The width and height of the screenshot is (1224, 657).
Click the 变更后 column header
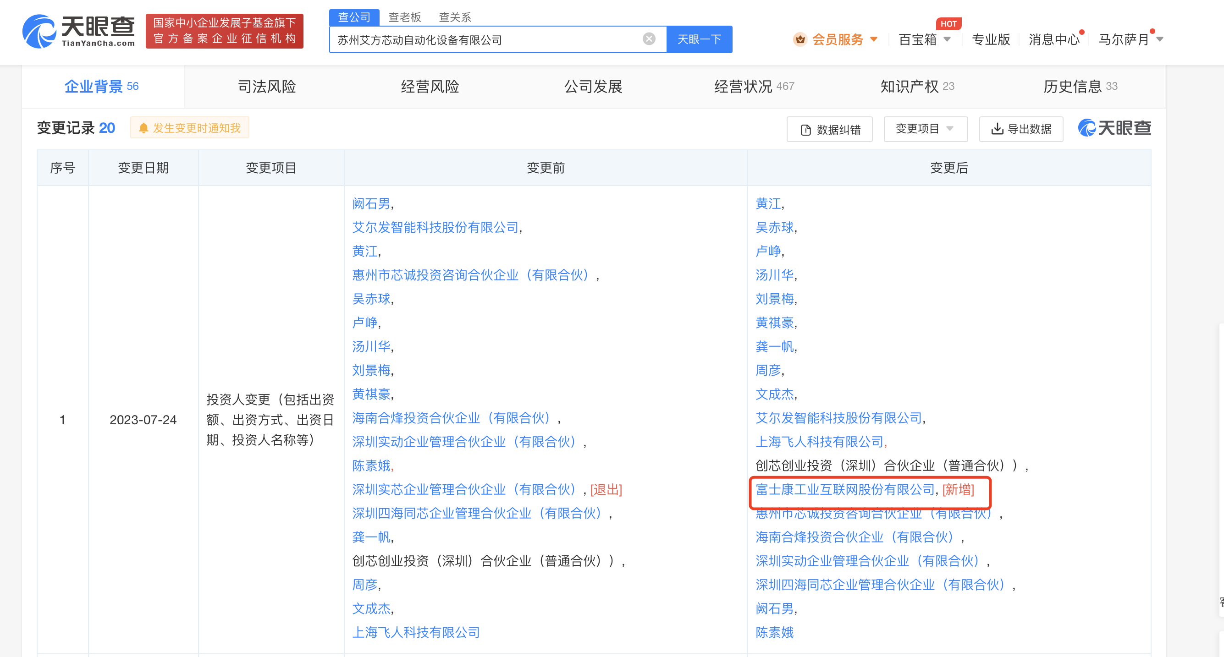coord(949,168)
